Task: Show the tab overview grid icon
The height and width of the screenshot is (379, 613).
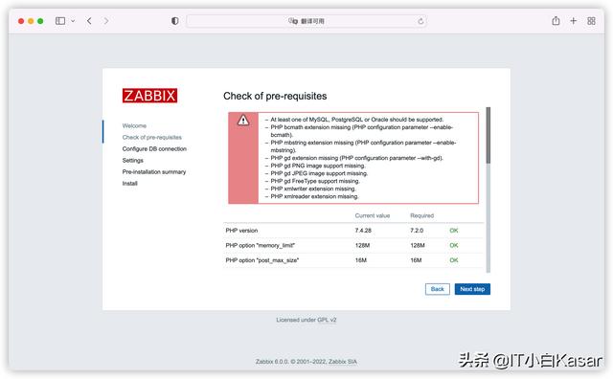Action: pyautogui.click(x=591, y=21)
